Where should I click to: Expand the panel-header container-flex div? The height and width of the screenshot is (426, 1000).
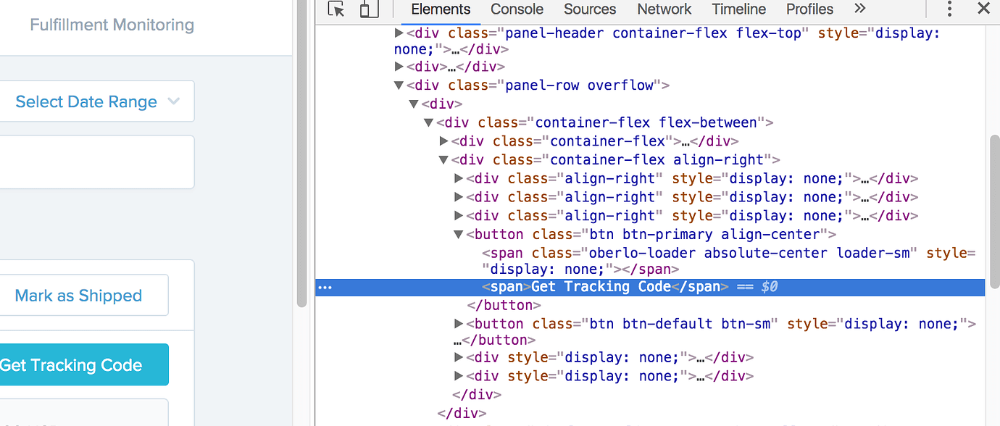coord(399,33)
